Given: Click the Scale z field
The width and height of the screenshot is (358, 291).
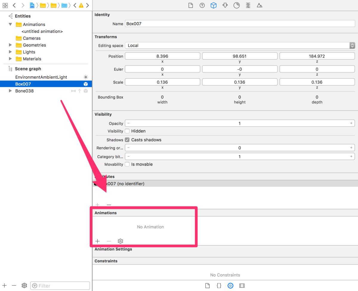Looking at the screenshot, I should click(317, 82).
